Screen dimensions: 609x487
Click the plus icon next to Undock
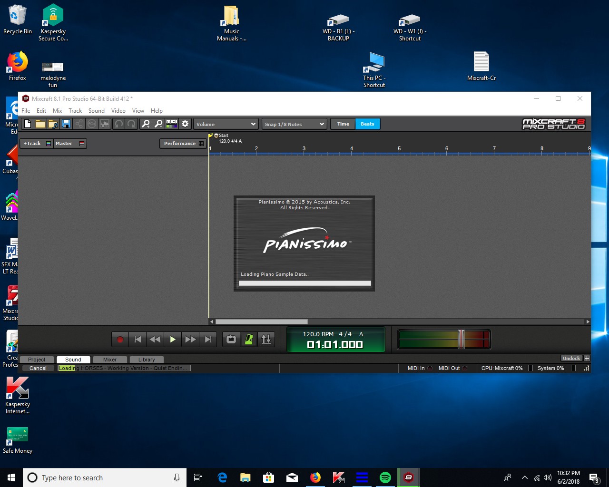[x=587, y=358]
